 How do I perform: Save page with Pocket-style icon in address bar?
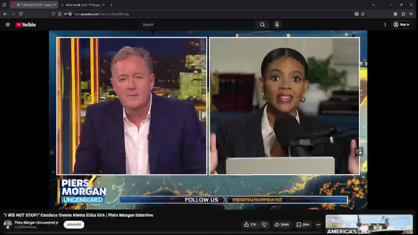[357, 14]
